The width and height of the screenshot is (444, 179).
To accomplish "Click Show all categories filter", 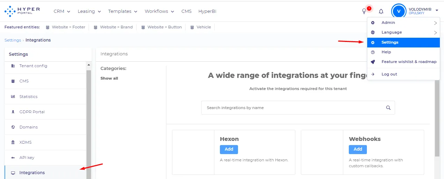I will [109, 78].
